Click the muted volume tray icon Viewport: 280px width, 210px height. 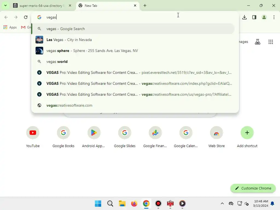[247, 203]
